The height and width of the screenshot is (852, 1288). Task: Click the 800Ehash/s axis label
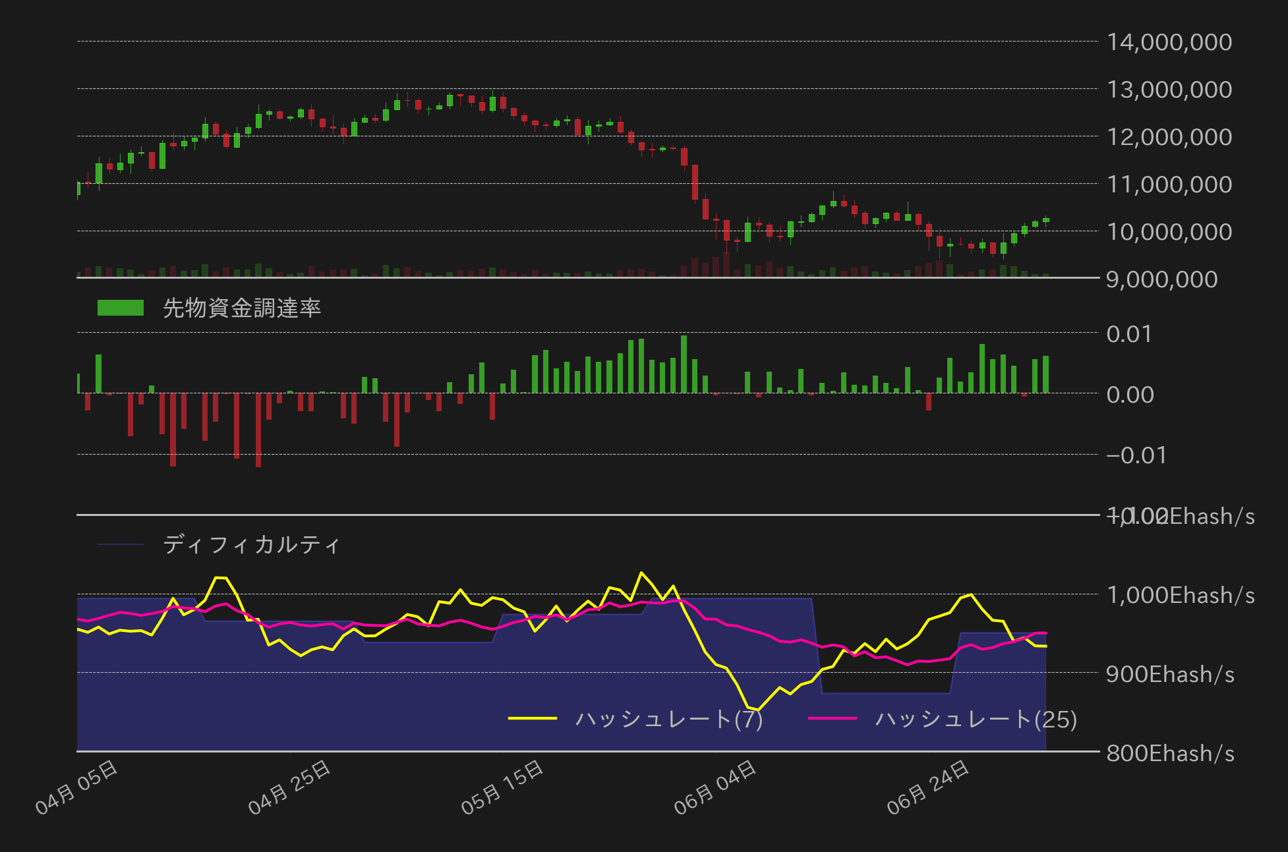tap(1171, 753)
